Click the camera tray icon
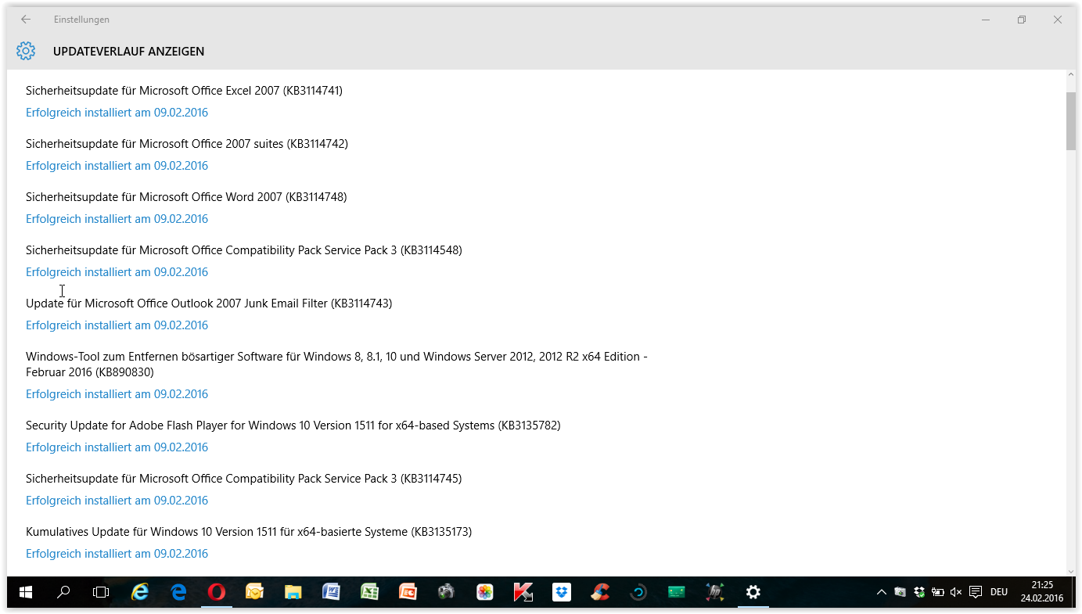 tap(900, 592)
